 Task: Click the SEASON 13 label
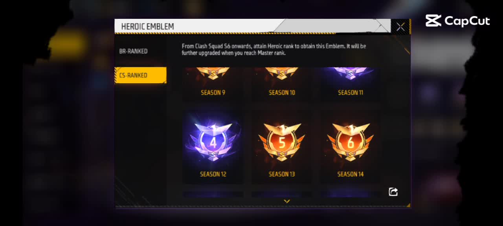point(282,174)
